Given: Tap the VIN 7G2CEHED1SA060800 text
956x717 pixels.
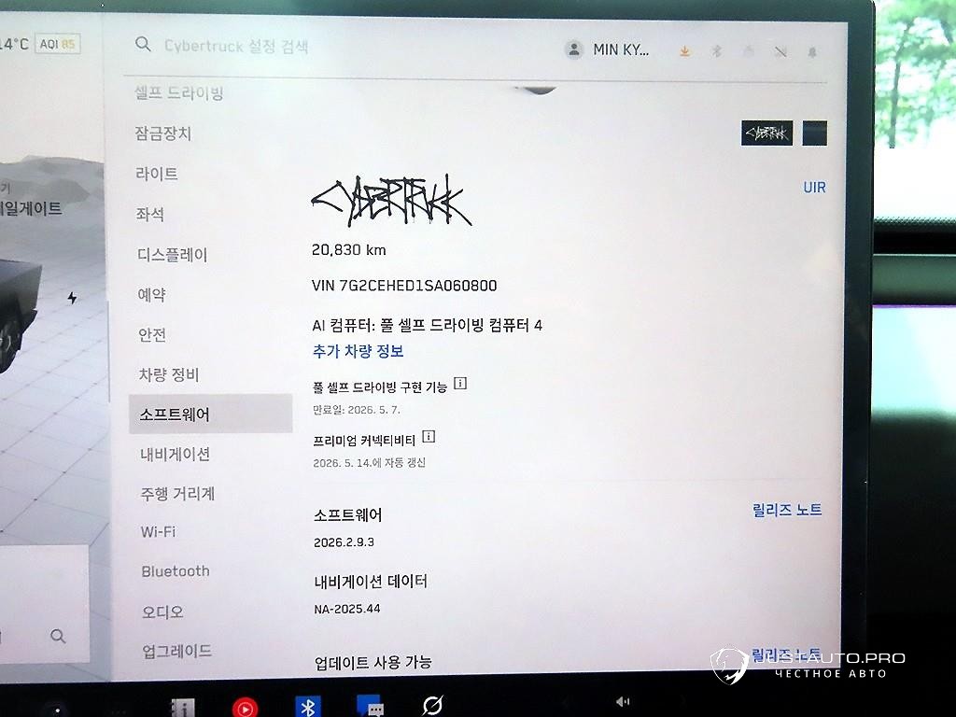Looking at the screenshot, I should 404,286.
